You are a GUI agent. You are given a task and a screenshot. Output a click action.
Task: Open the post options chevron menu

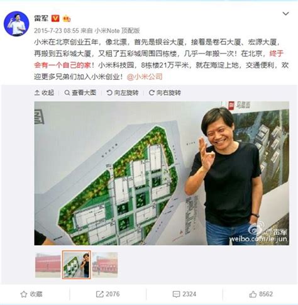[x=285, y=14]
